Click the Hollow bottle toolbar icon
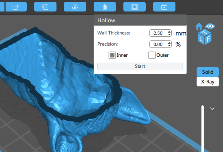 coord(105,7)
